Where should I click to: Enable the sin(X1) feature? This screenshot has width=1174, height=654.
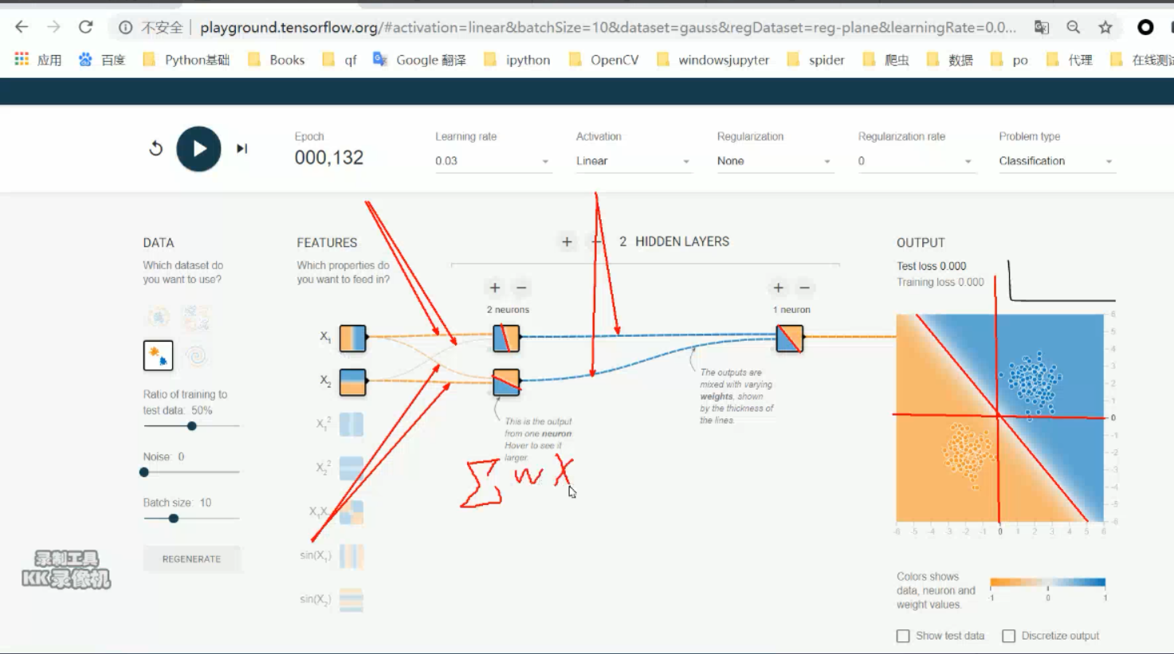click(351, 556)
